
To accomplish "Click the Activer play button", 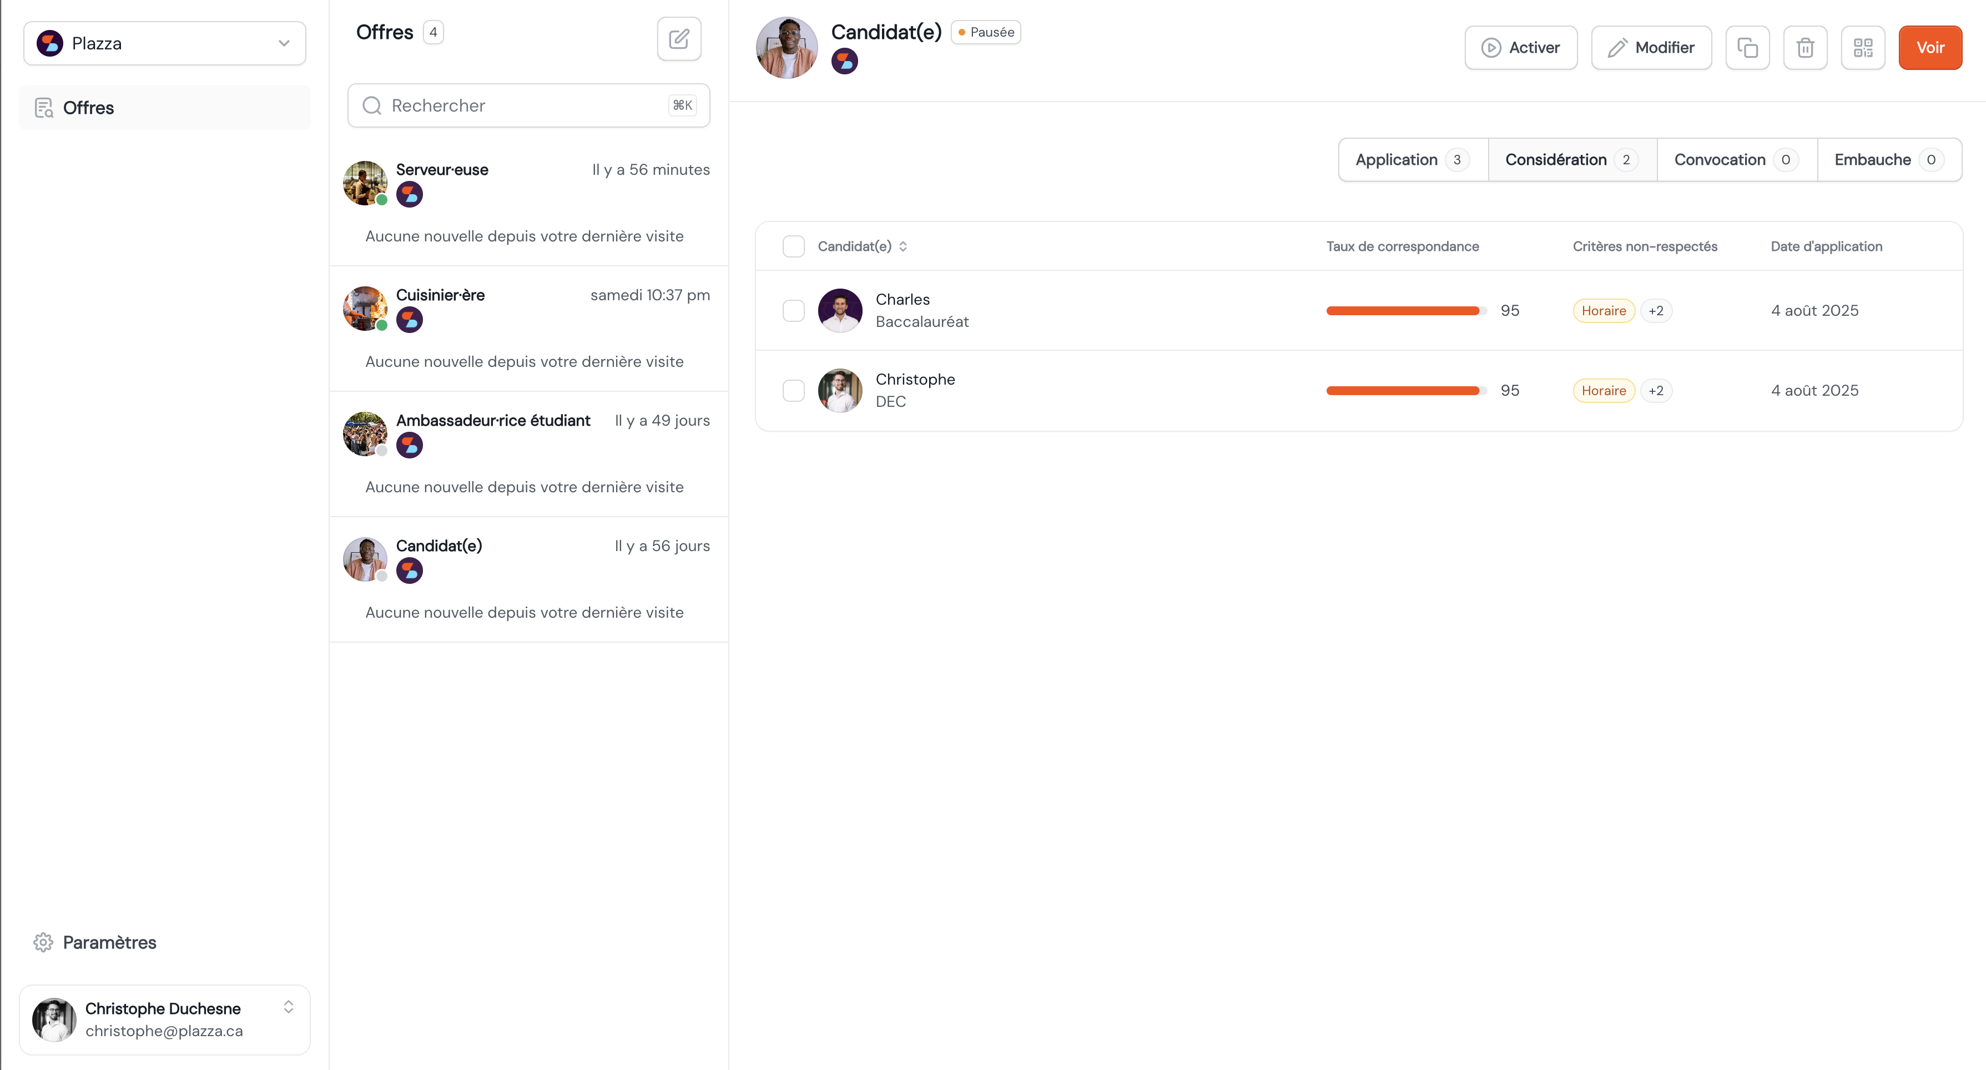I will point(1520,48).
